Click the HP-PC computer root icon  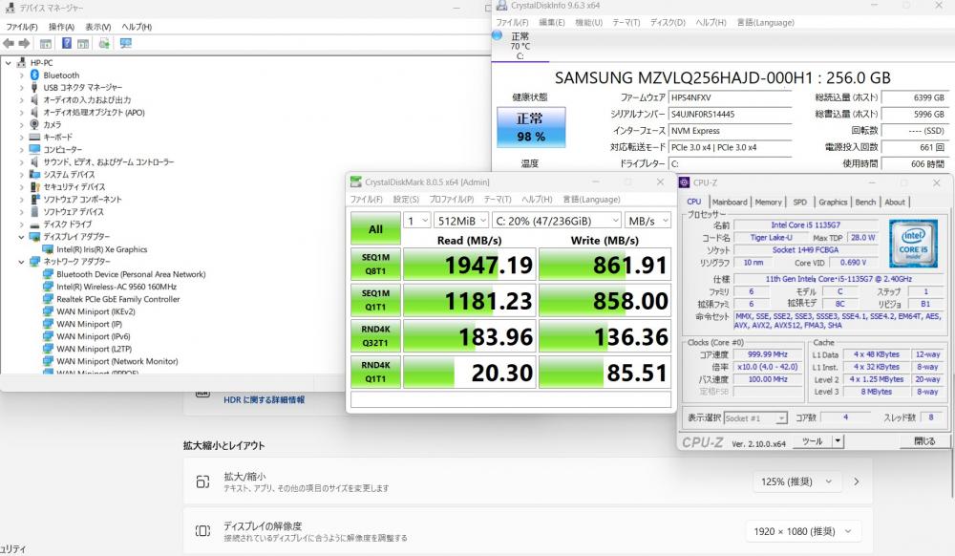pos(22,62)
